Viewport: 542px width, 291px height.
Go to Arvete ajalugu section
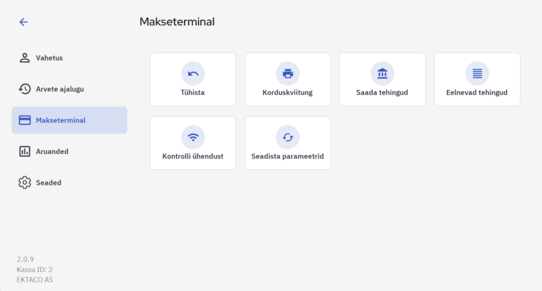coord(60,89)
